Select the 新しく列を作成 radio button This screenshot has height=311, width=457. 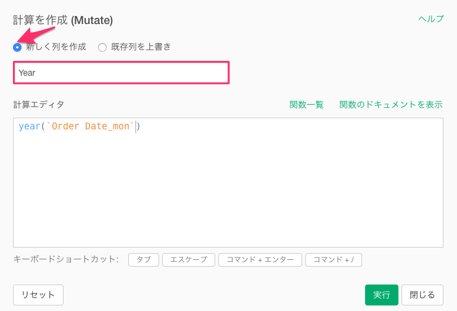point(17,47)
